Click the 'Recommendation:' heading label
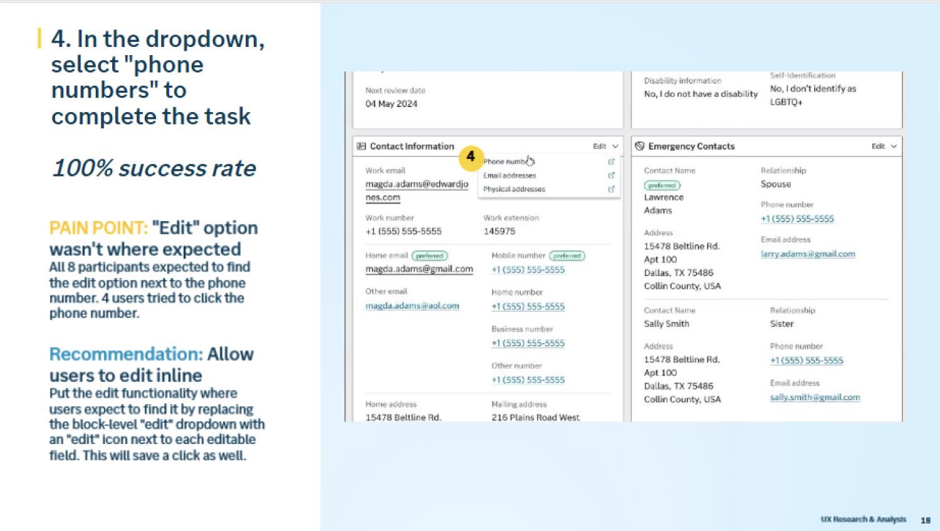 [126, 354]
